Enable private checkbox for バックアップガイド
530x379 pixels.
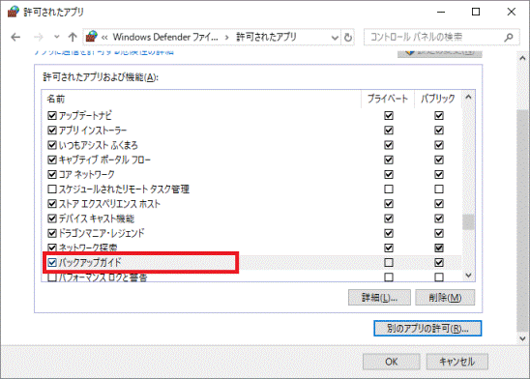point(389,262)
